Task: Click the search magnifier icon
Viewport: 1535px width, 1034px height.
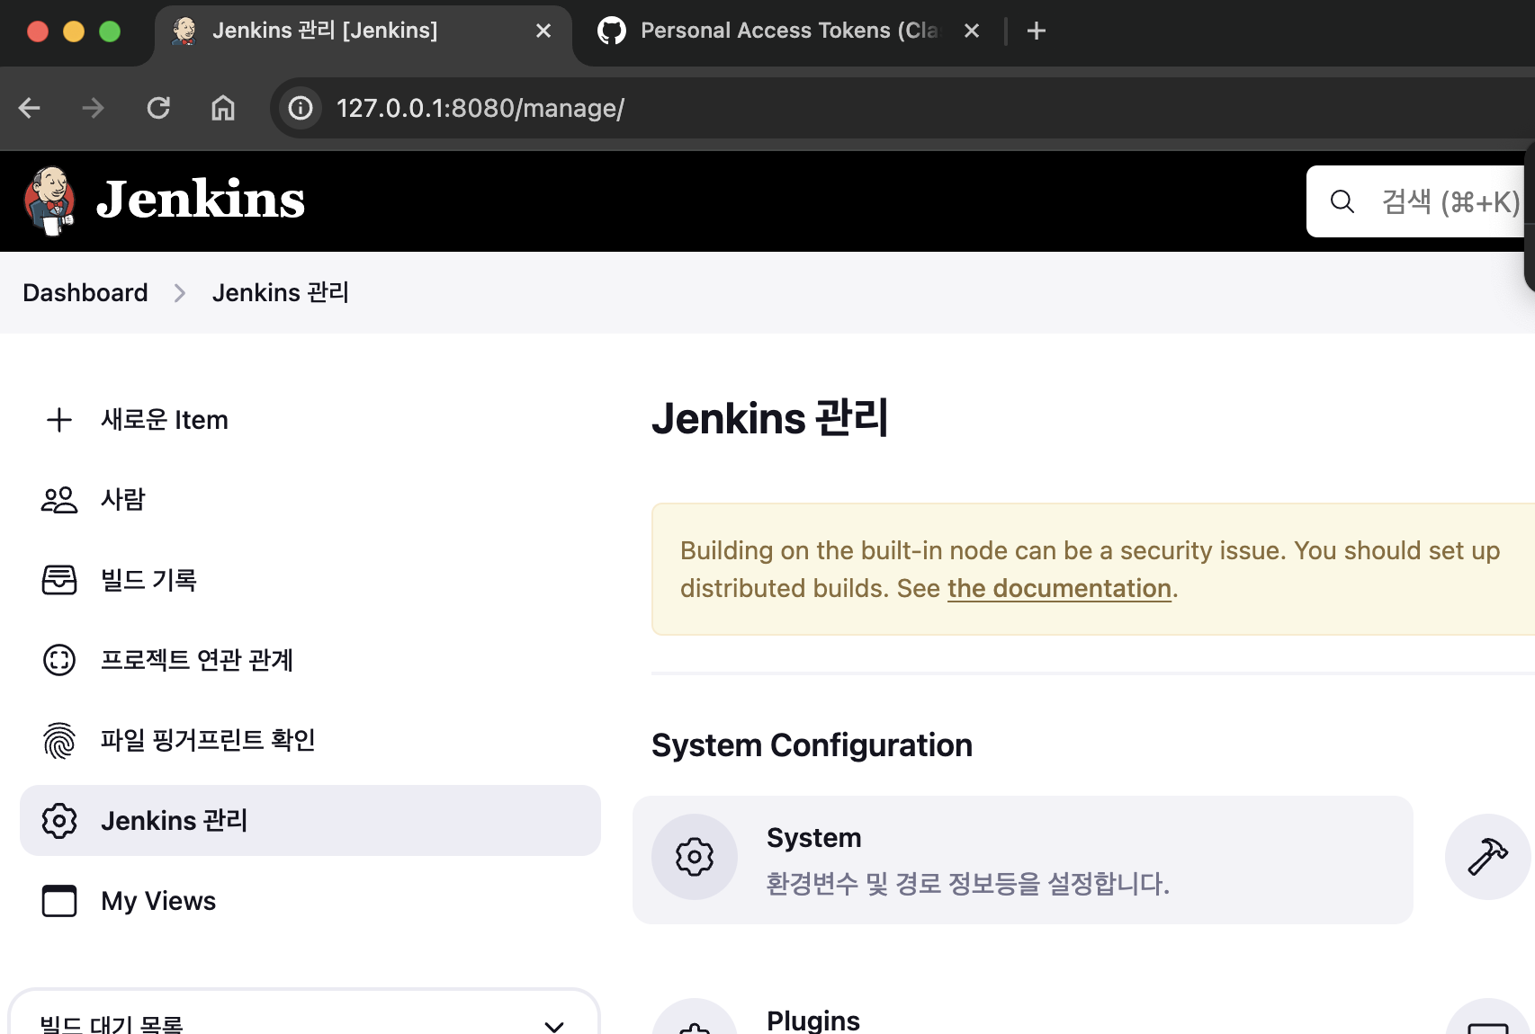Action: point(1342,201)
